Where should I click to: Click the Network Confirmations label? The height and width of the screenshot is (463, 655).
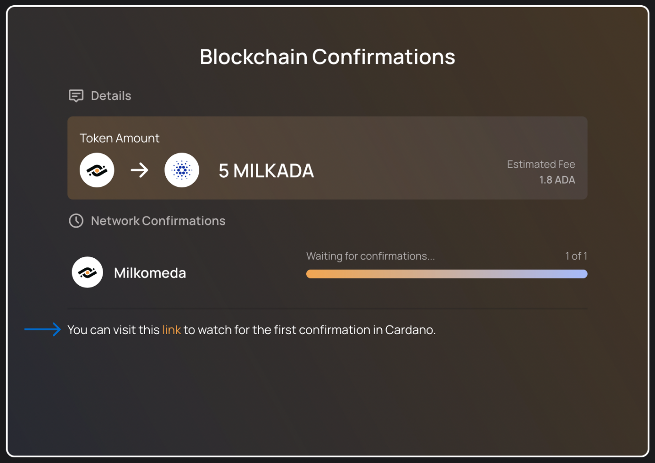158,221
